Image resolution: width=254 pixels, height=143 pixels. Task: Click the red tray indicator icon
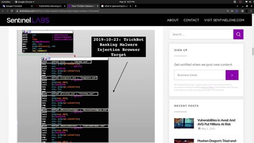[x=240, y=2]
